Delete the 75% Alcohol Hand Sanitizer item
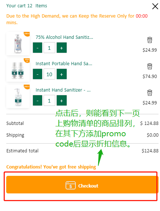The width and height of the screenshot is (160, 211). click(x=149, y=40)
